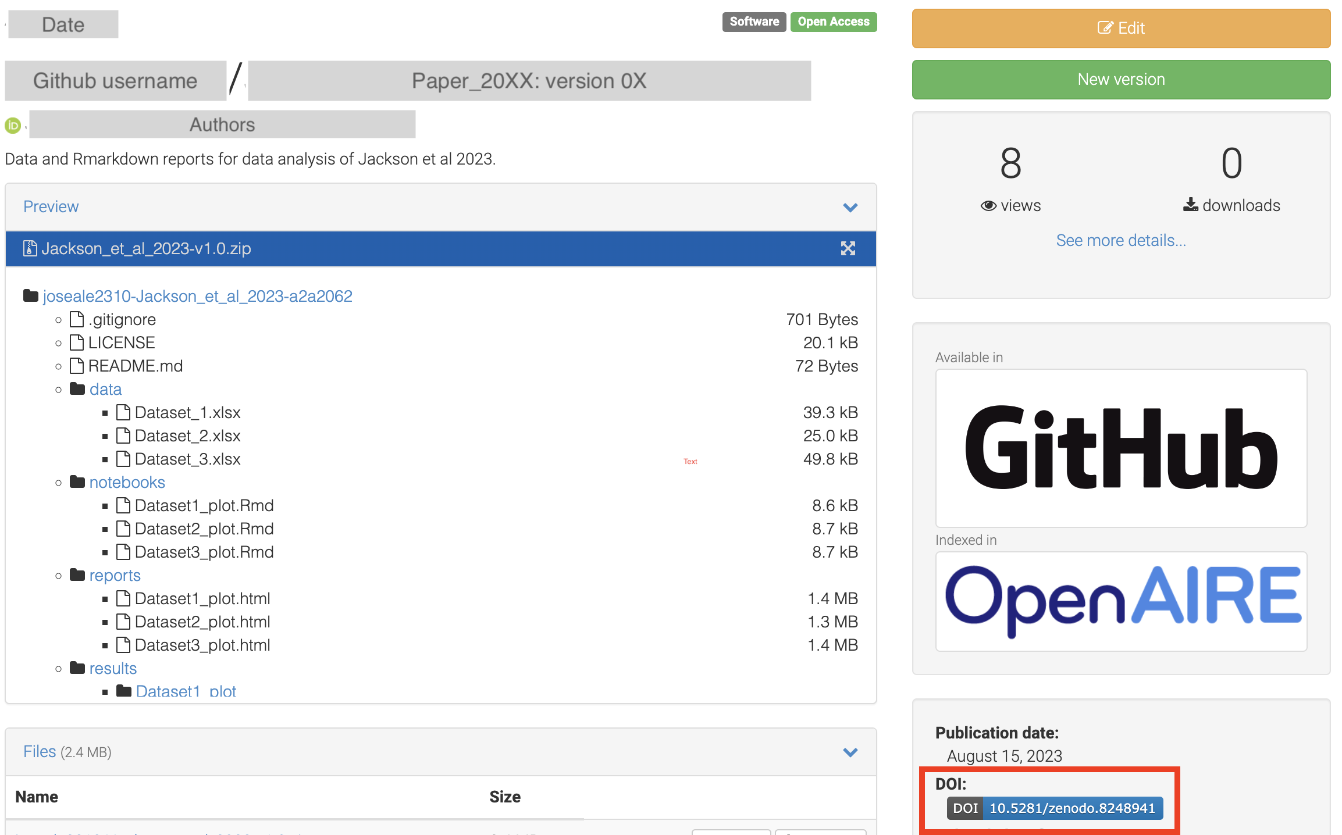Click the folder icon next to data
This screenshot has height=835, width=1342.
pyautogui.click(x=77, y=388)
